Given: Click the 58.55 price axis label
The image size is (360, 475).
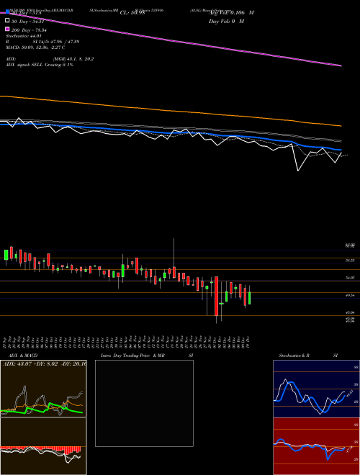Looking at the screenshot, I should pos(350,261).
